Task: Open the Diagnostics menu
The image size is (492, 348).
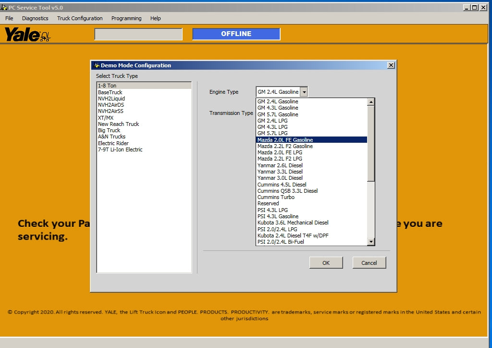Action: pos(35,18)
